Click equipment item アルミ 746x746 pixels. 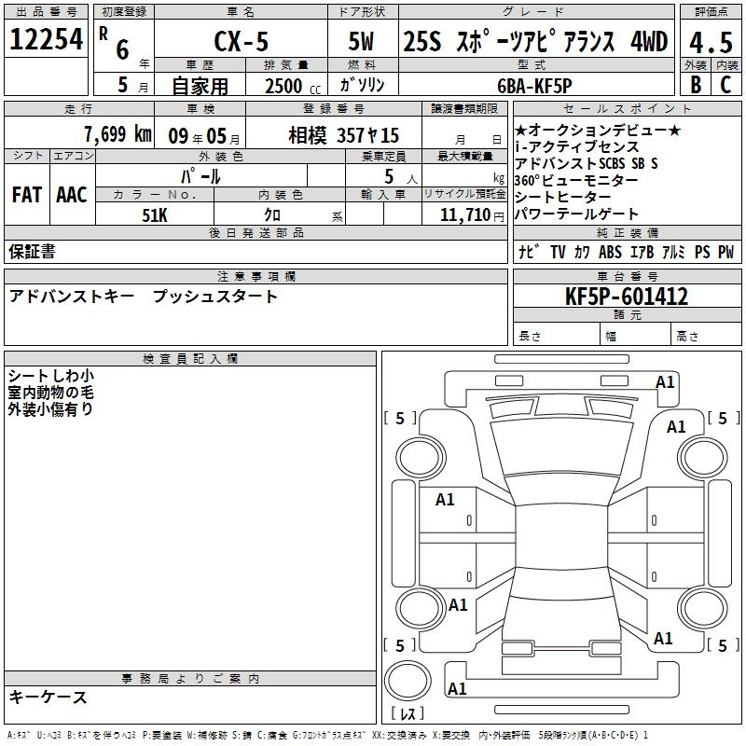tap(673, 252)
